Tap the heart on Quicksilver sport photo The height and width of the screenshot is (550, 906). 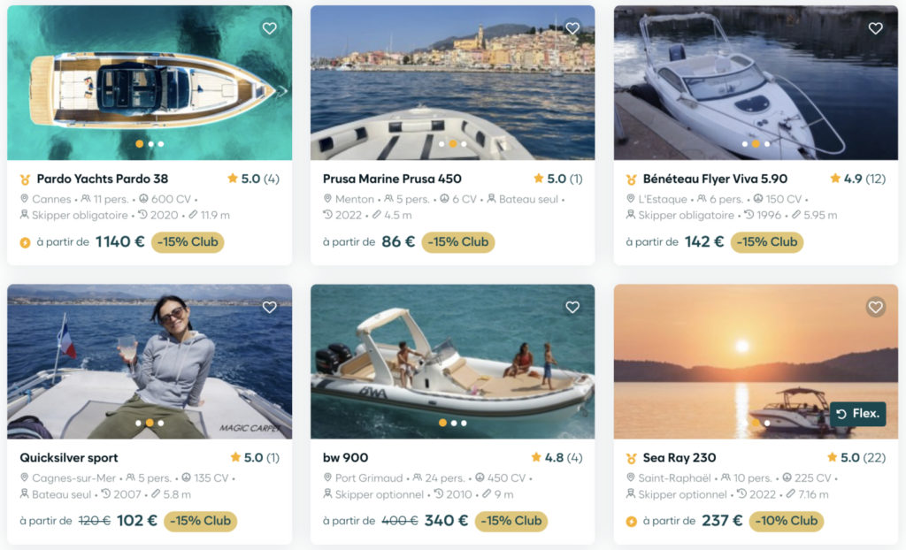(270, 307)
